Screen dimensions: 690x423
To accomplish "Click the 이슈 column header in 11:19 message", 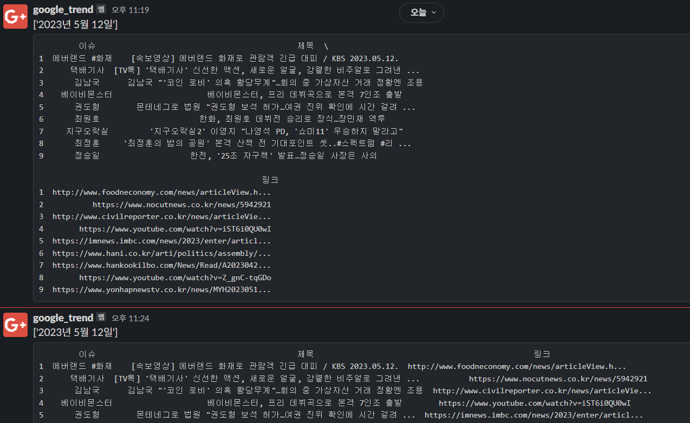I will click(x=87, y=46).
